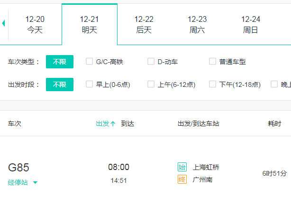The width and height of the screenshot is (291, 198).
Task: Switch to the 12-22 后天 tab
Action: 144,24
